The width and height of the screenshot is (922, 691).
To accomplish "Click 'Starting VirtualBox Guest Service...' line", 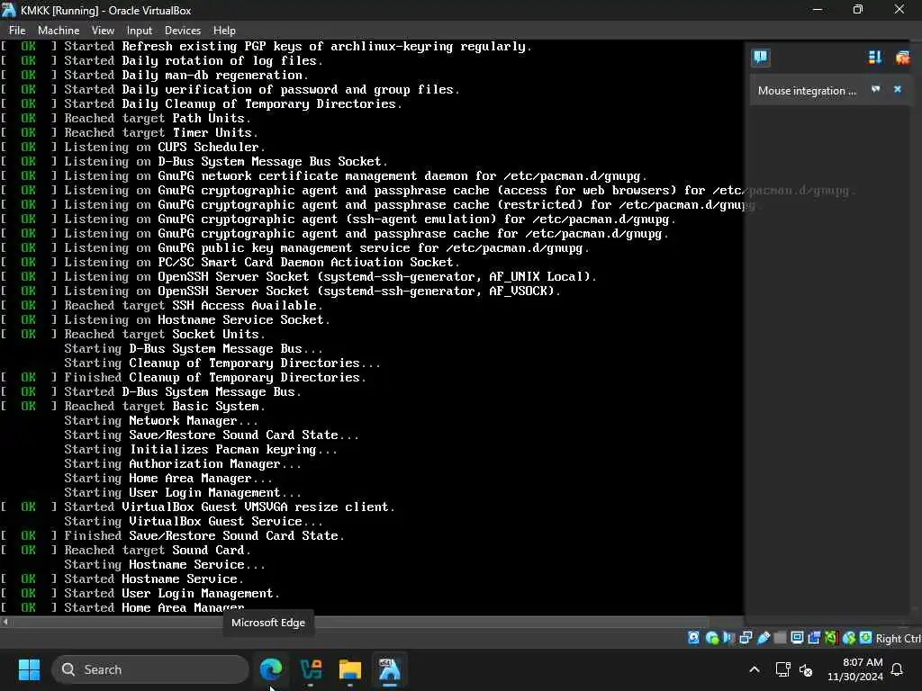I will (193, 521).
